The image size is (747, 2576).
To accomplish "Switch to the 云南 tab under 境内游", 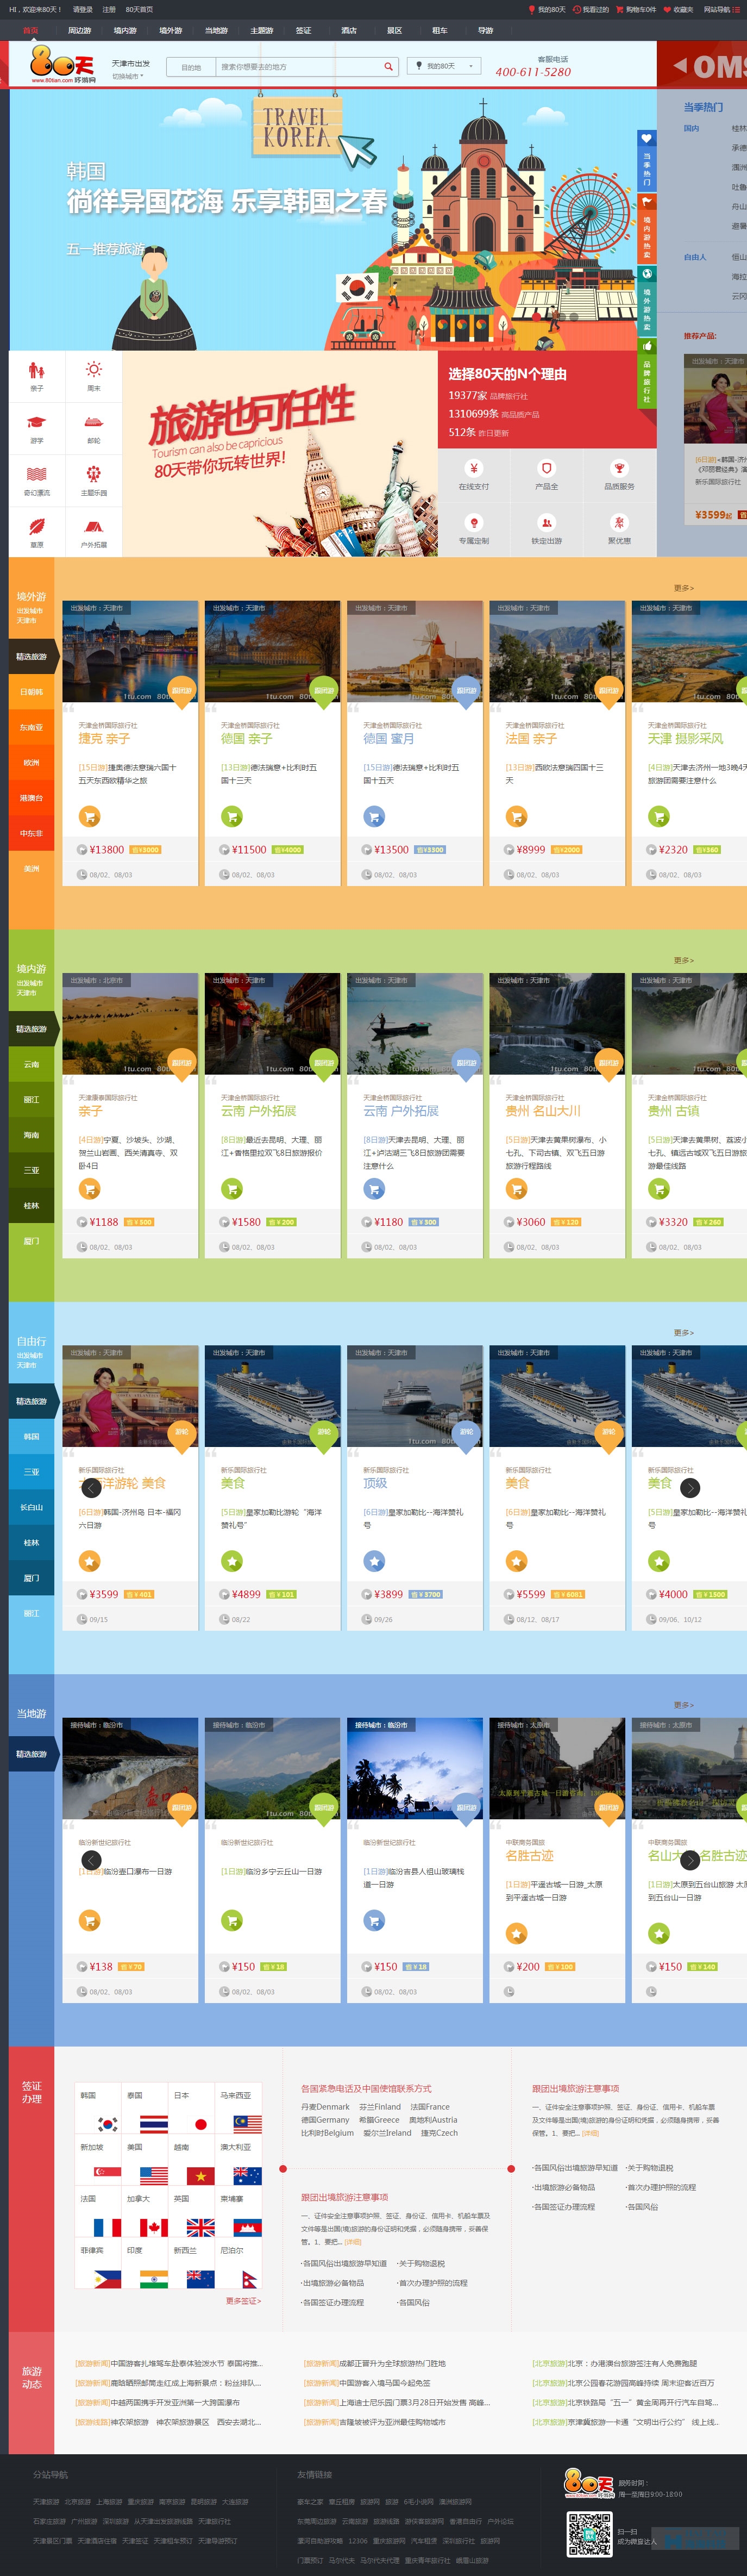I will pos(31,1064).
